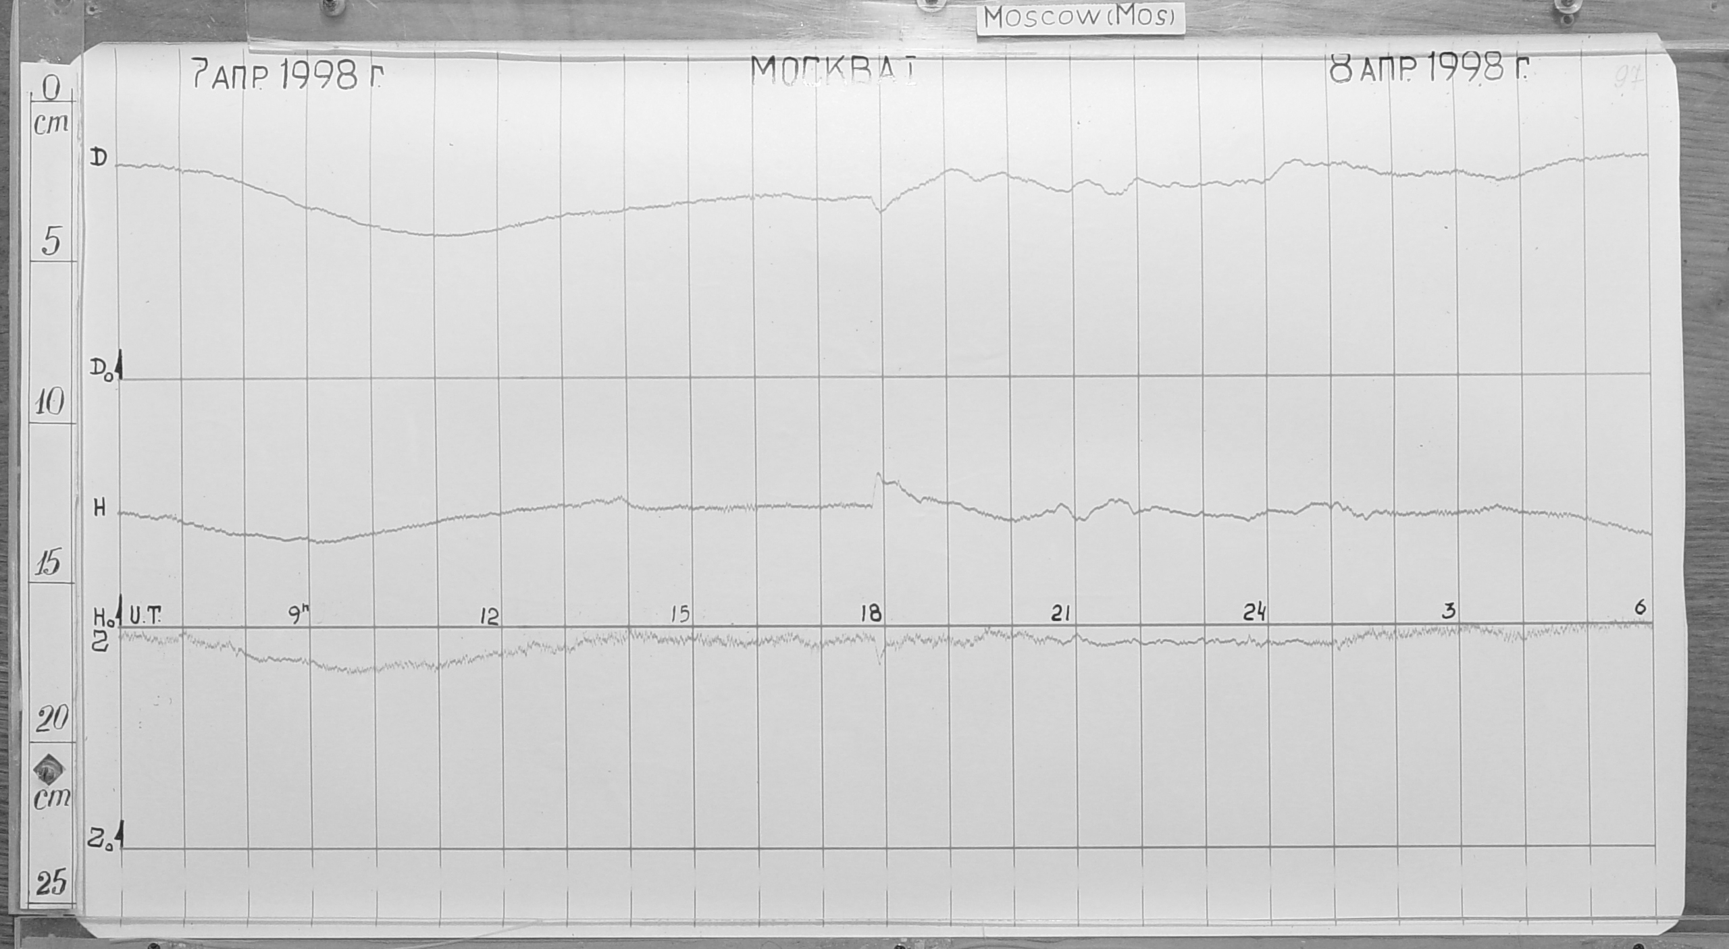The width and height of the screenshot is (1729, 949).
Task: Click the '12' hour mark
Action: [x=489, y=616]
